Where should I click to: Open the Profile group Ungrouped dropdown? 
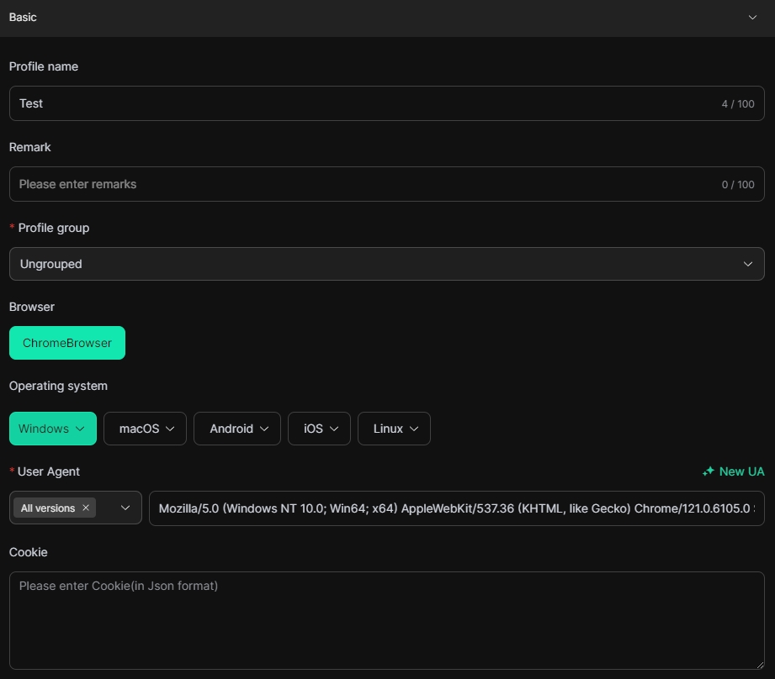point(386,264)
